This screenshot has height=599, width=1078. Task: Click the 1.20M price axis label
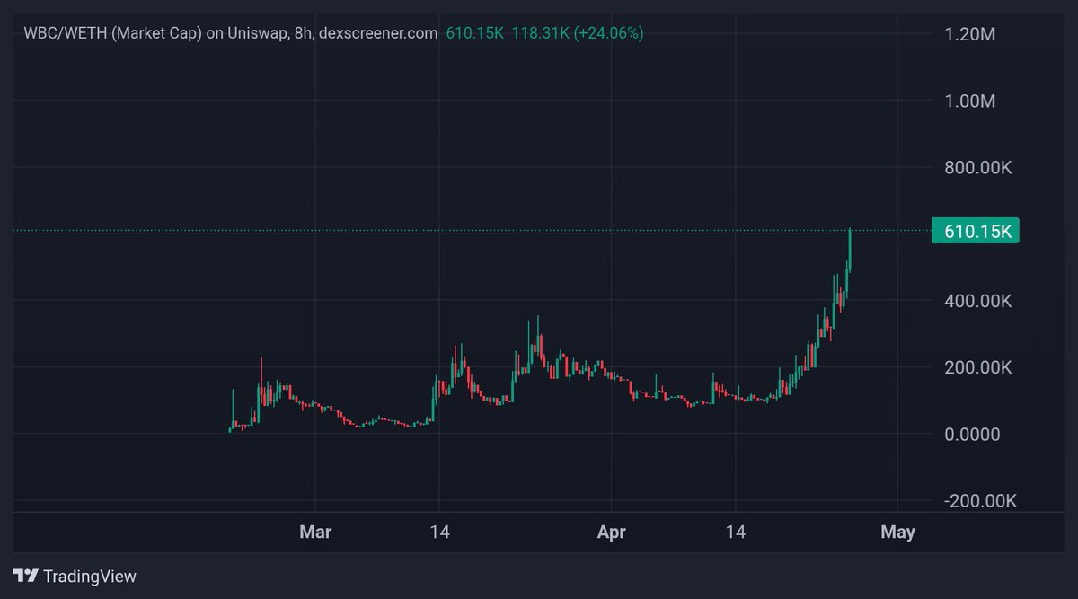[971, 34]
